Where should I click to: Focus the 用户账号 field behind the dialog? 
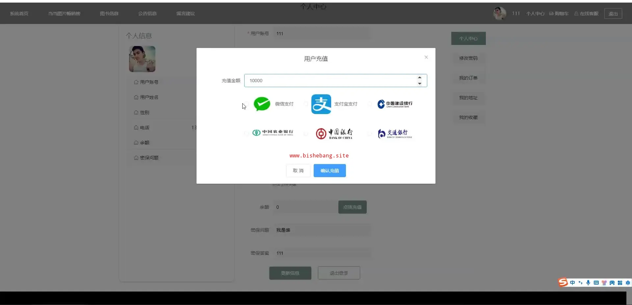322,34
